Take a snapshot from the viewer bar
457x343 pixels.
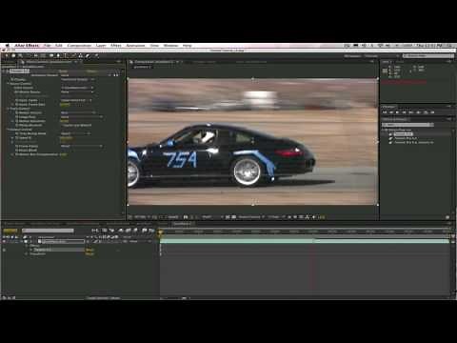(x=186, y=217)
